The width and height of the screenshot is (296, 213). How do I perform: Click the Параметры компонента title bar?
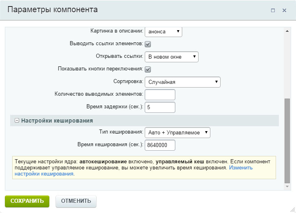(122, 10)
